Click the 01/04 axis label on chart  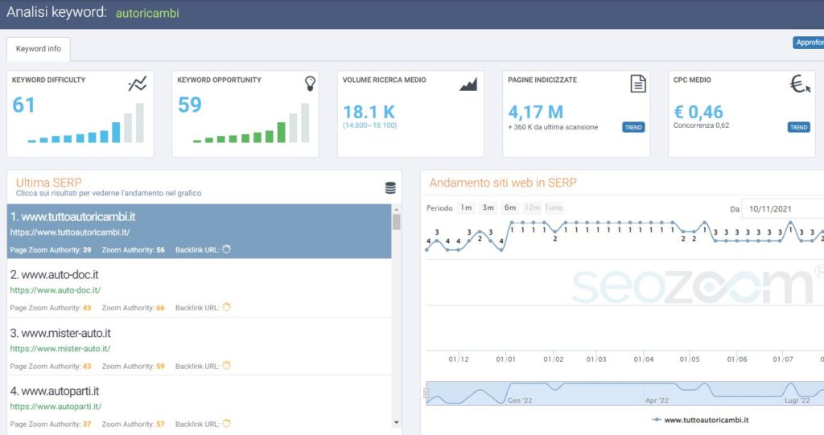pyautogui.click(x=644, y=359)
